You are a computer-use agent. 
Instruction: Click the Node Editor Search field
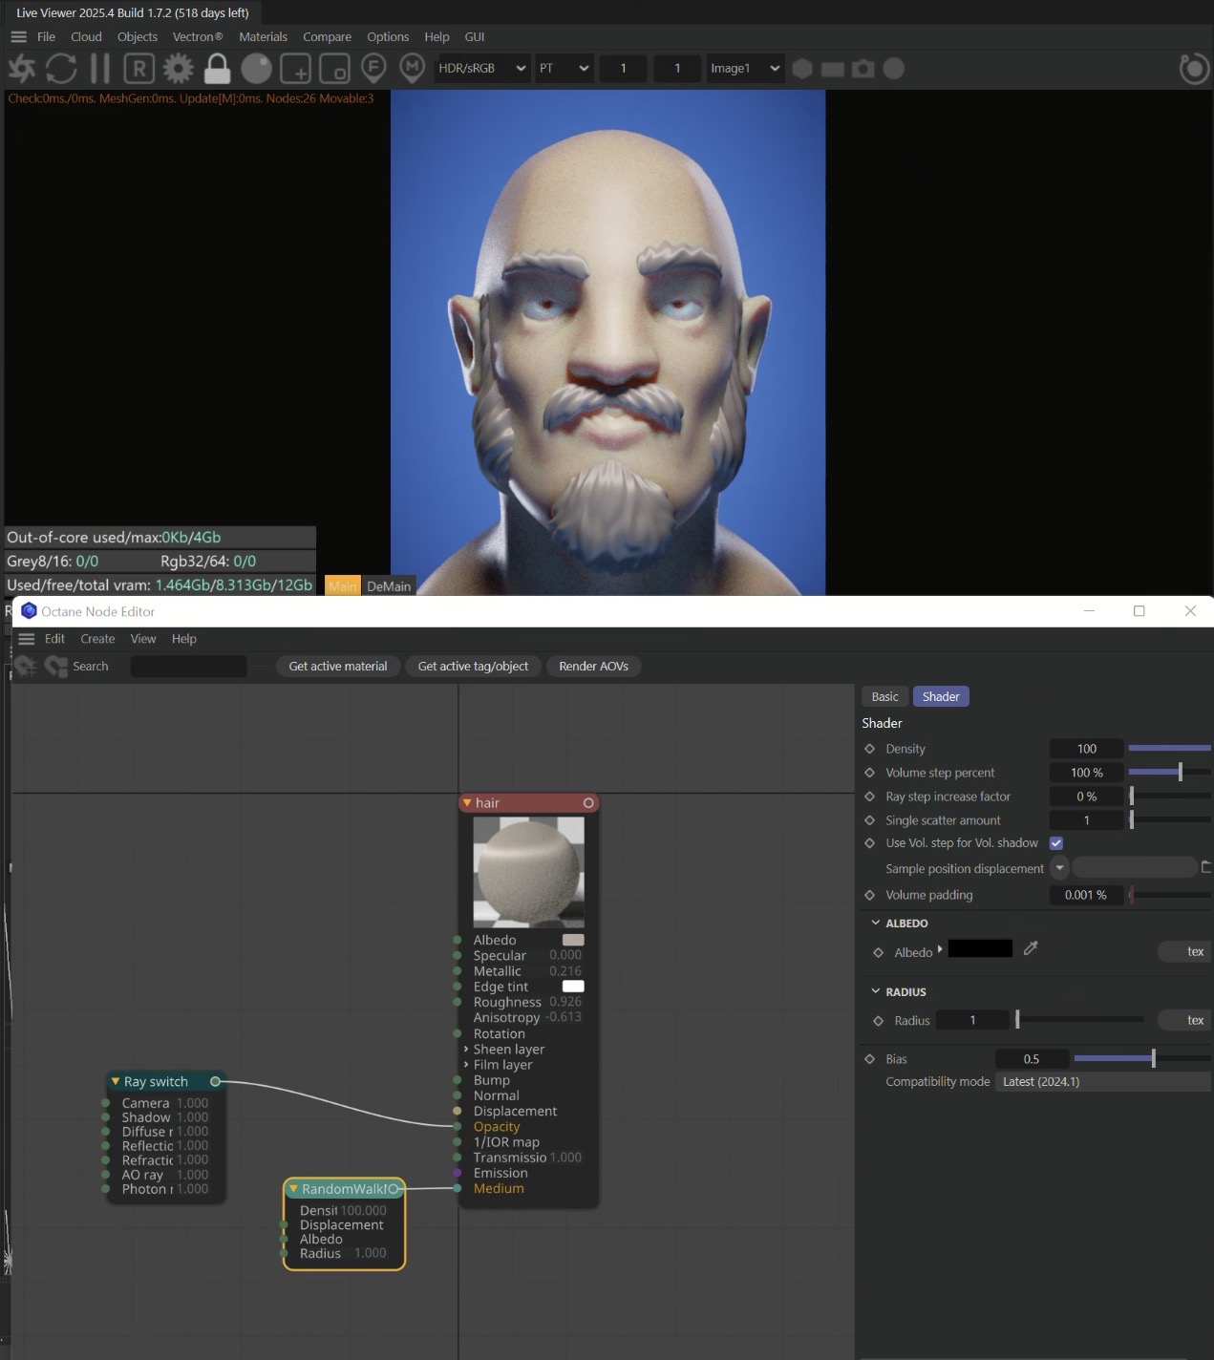click(188, 667)
